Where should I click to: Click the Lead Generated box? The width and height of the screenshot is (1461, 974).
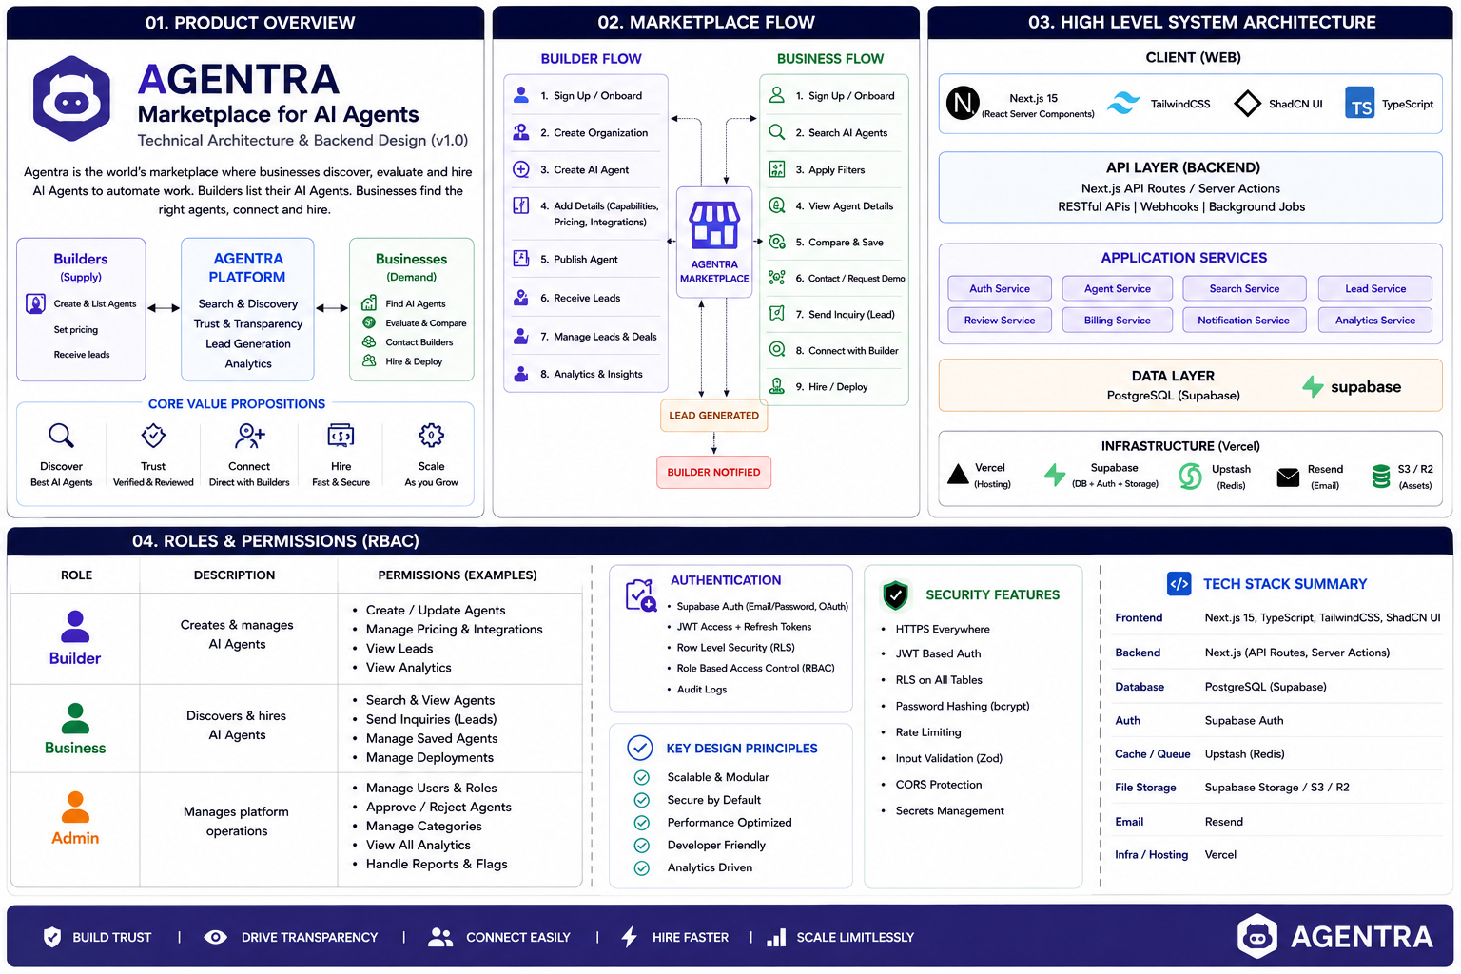point(714,415)
